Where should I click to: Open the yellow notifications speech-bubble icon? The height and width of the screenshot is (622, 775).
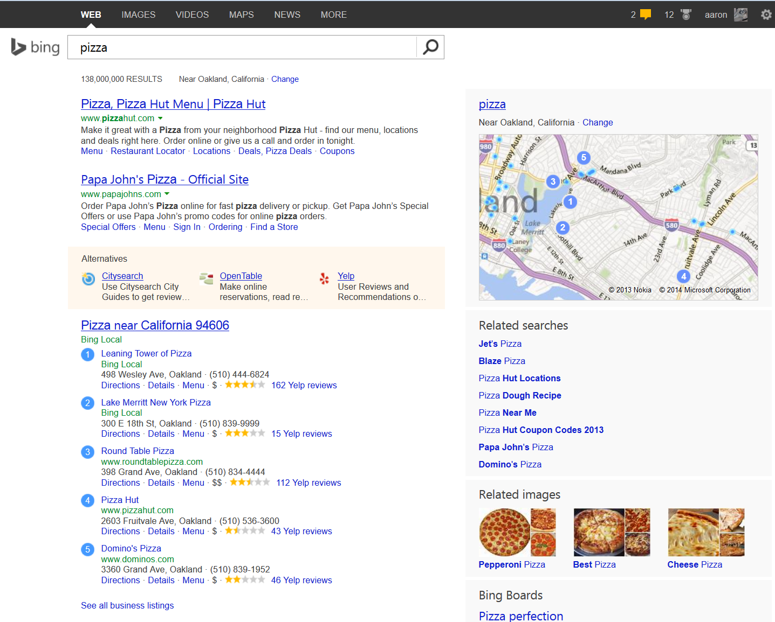coord(646,15)
